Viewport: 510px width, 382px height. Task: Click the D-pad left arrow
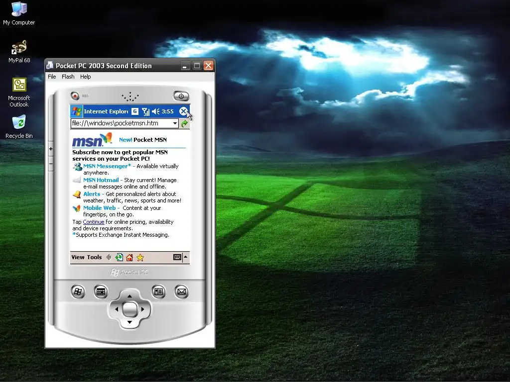pos(117,309)
